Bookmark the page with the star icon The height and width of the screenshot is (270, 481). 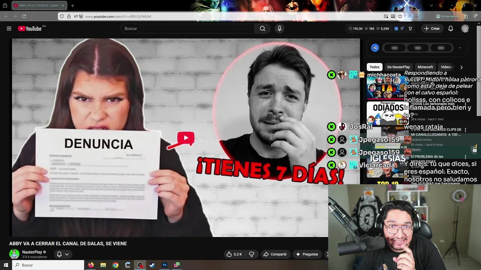click(x=400, y=16)
